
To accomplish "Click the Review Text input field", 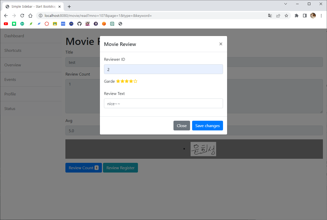I will [163, 103].
